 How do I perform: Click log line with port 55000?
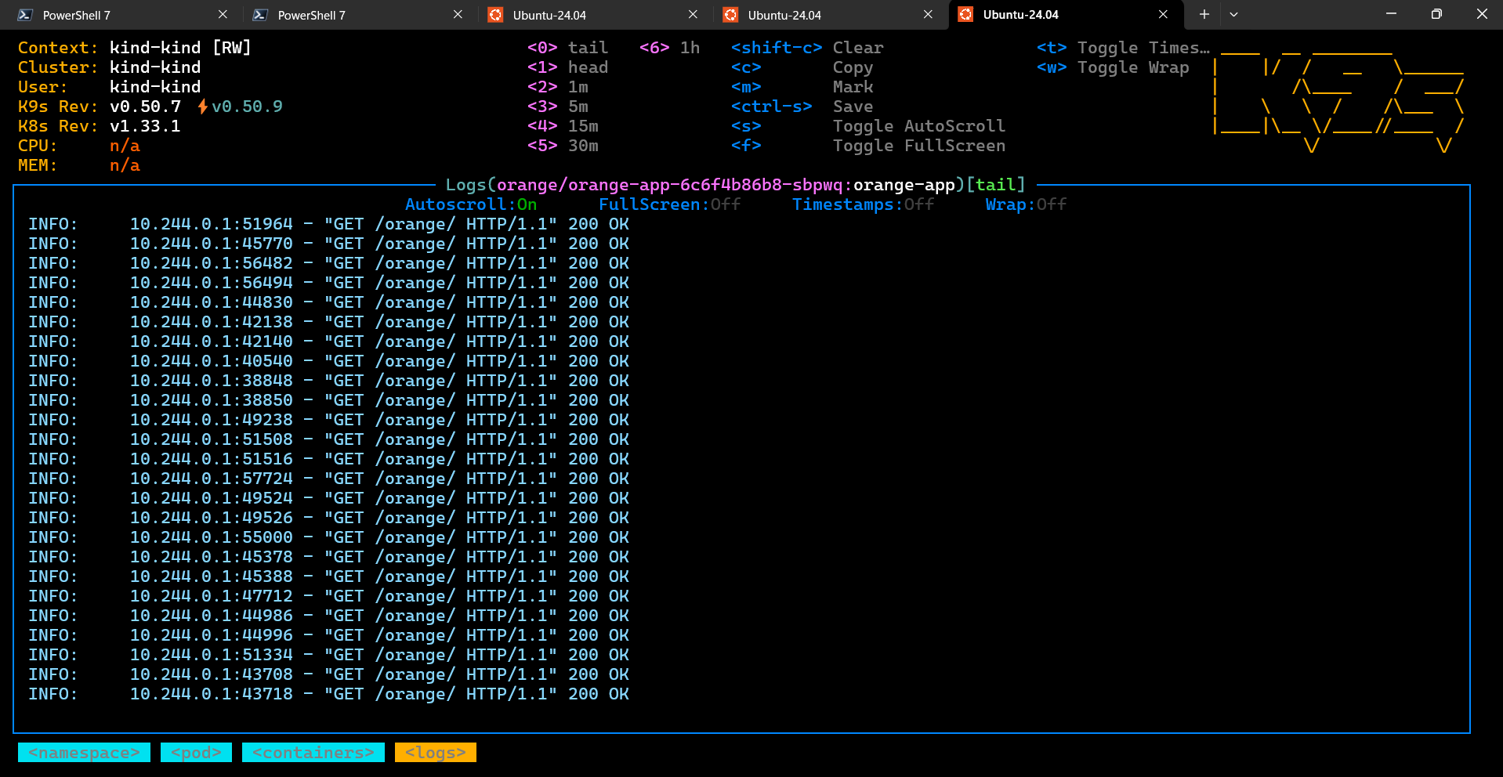tap(328, 537)
